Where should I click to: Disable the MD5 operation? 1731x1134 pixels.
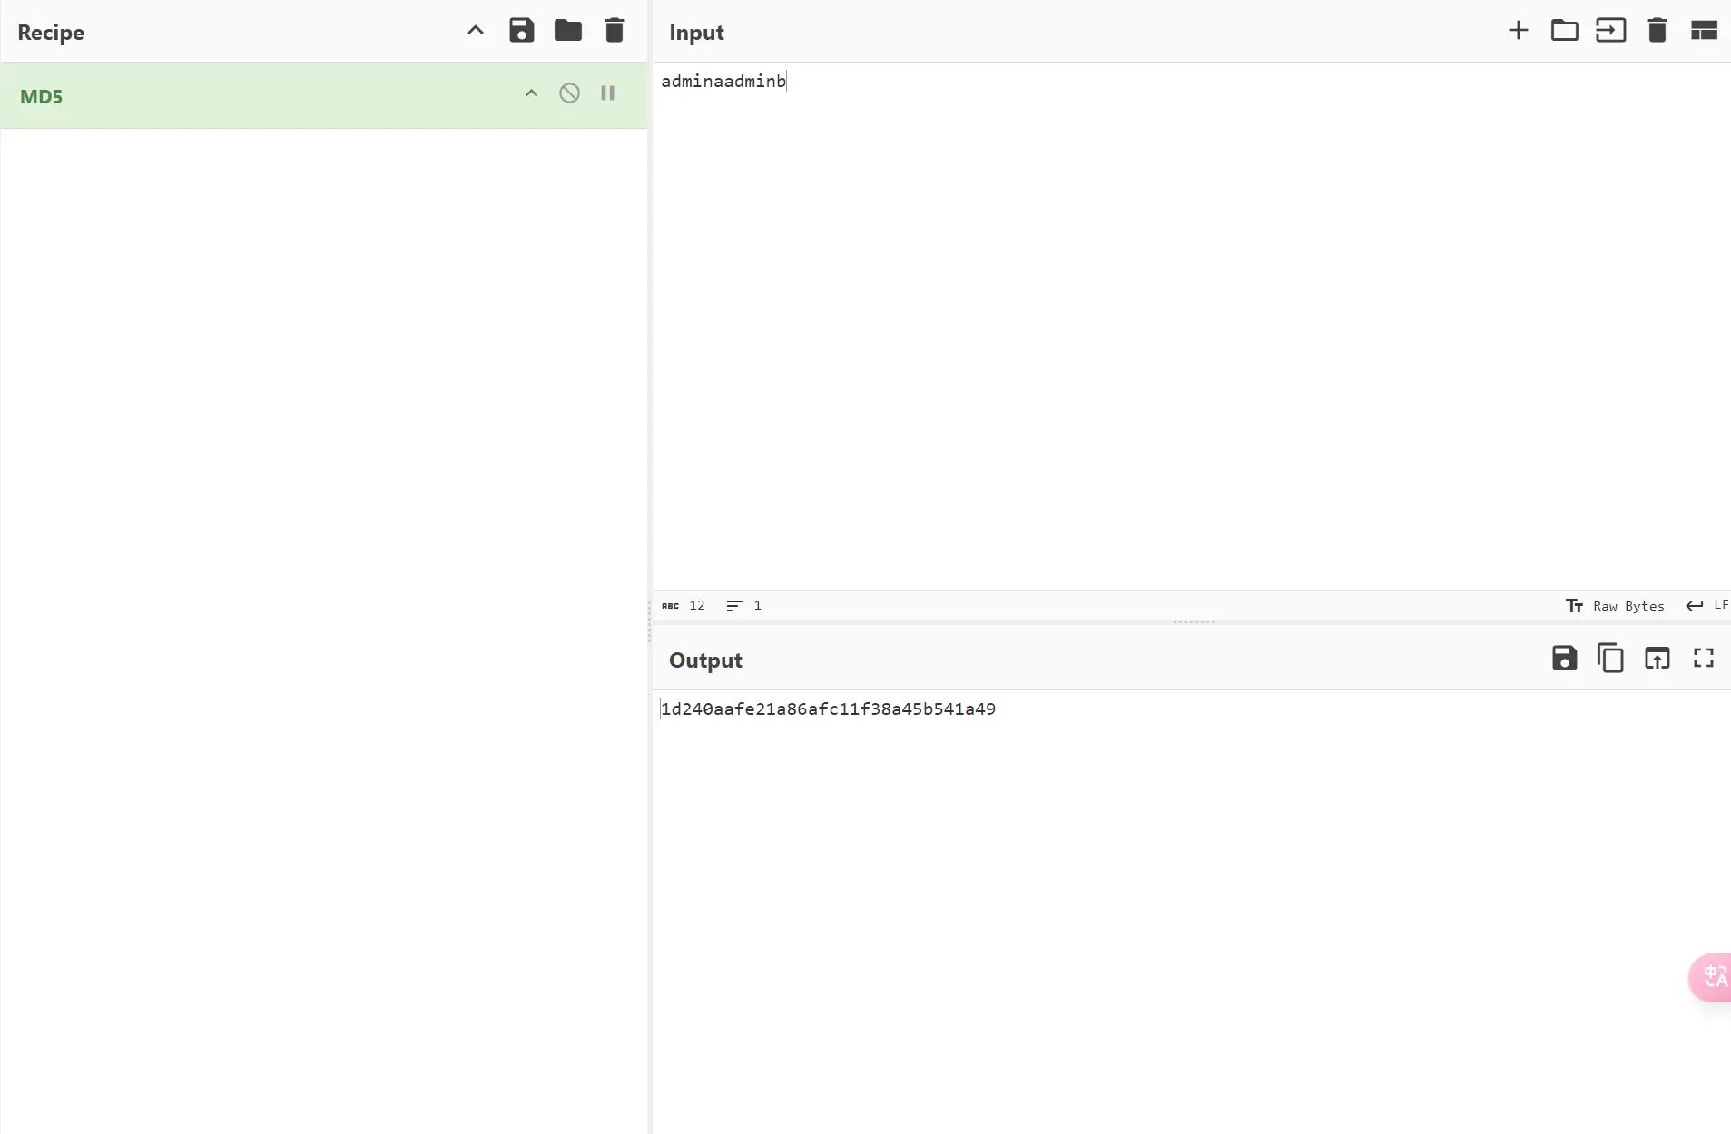click(x=569, y=93)
